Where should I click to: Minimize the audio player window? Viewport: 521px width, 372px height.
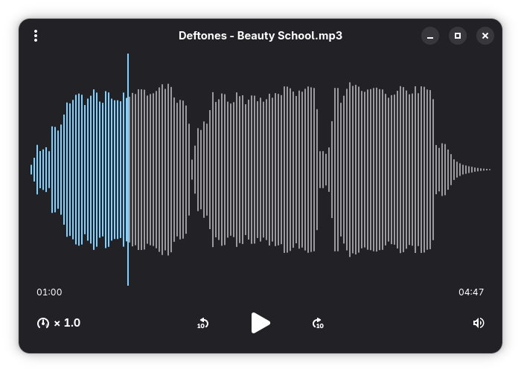pyautogui.click(x=430, y=36)
